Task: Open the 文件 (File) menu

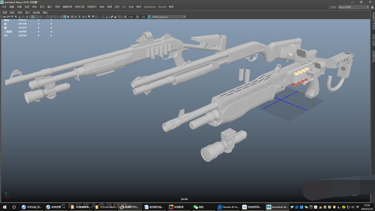Action: coord(4,7)
